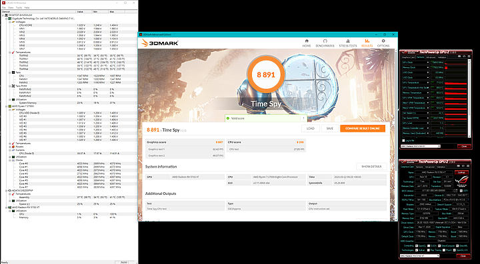Collapse the DESKTOP root node in HWMonitor
480x264 pixels.
3,15
